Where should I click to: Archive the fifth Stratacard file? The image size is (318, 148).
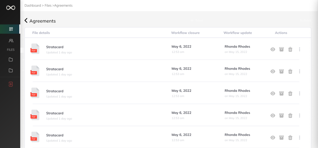(x=281, y=138)
